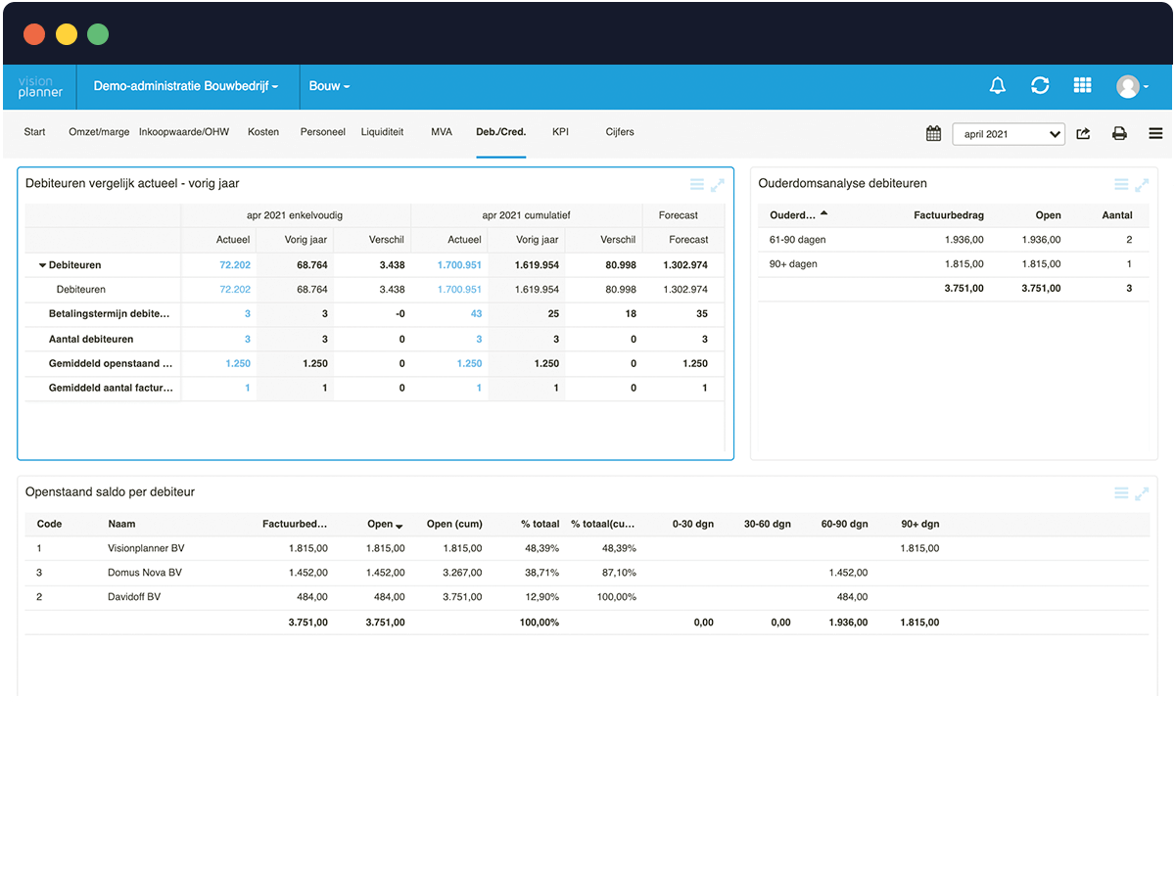This screenshot has height=881, width=1175.
Task: Click the Gemiddeld openstaand row label
Action: point(111,363)
